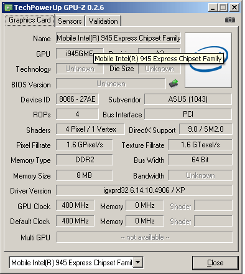Screen dimensions: 245x274
Task: Click the Die Size Unknown field
Action: tap(159, 69)
